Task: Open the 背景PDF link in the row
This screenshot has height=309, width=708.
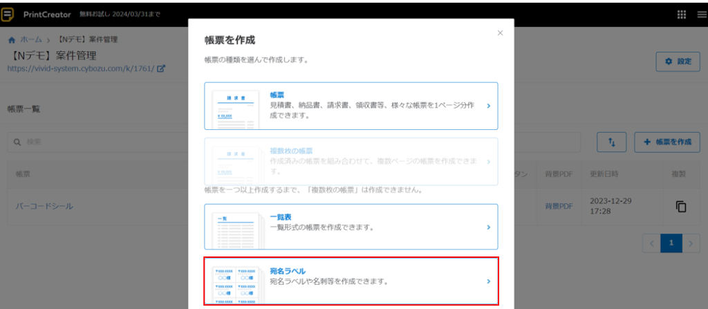Action: click(559, 207)
